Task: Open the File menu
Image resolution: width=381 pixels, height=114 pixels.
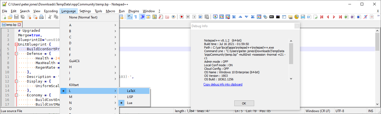Action: (x=5, y=11)
